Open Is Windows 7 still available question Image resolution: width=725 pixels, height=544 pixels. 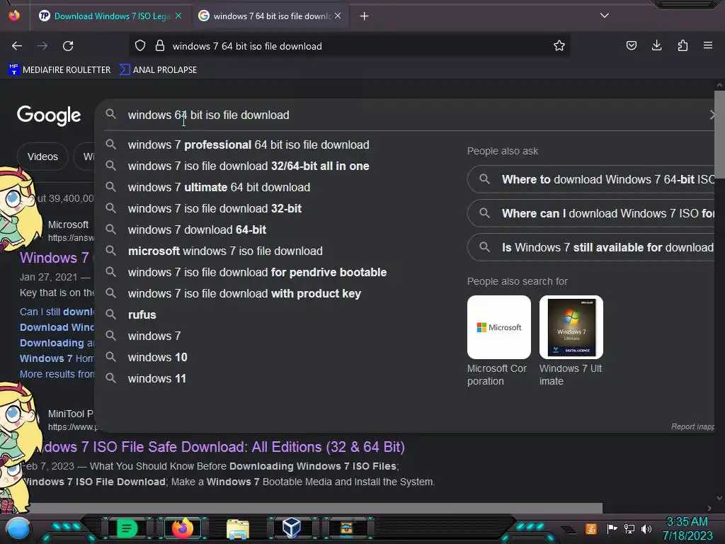591,247
